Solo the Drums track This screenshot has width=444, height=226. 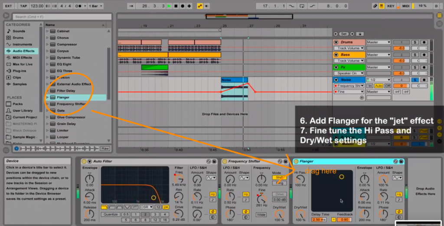415,42
